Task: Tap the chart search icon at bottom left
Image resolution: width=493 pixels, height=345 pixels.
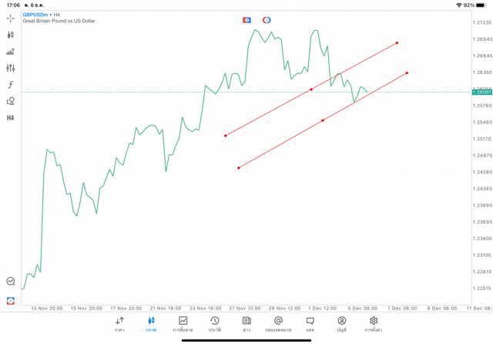Action: tap(11, 282)
